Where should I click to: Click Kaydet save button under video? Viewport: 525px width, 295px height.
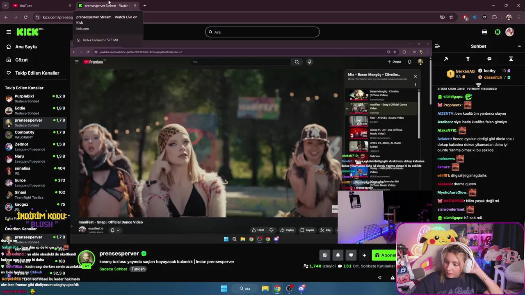(x=307, y=230)
